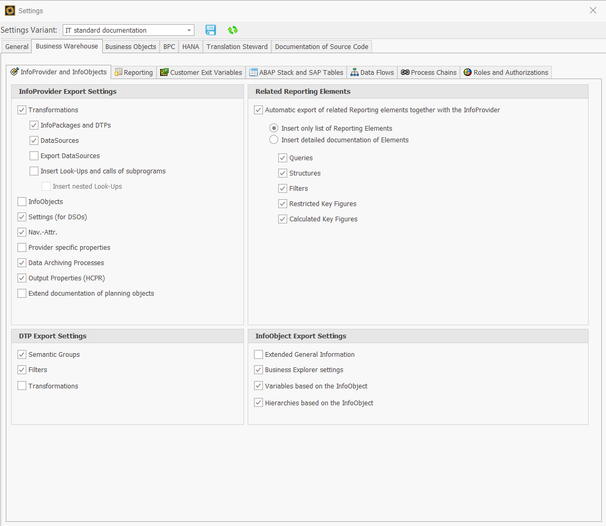Open the Documentation of Source Code tab

321,46
